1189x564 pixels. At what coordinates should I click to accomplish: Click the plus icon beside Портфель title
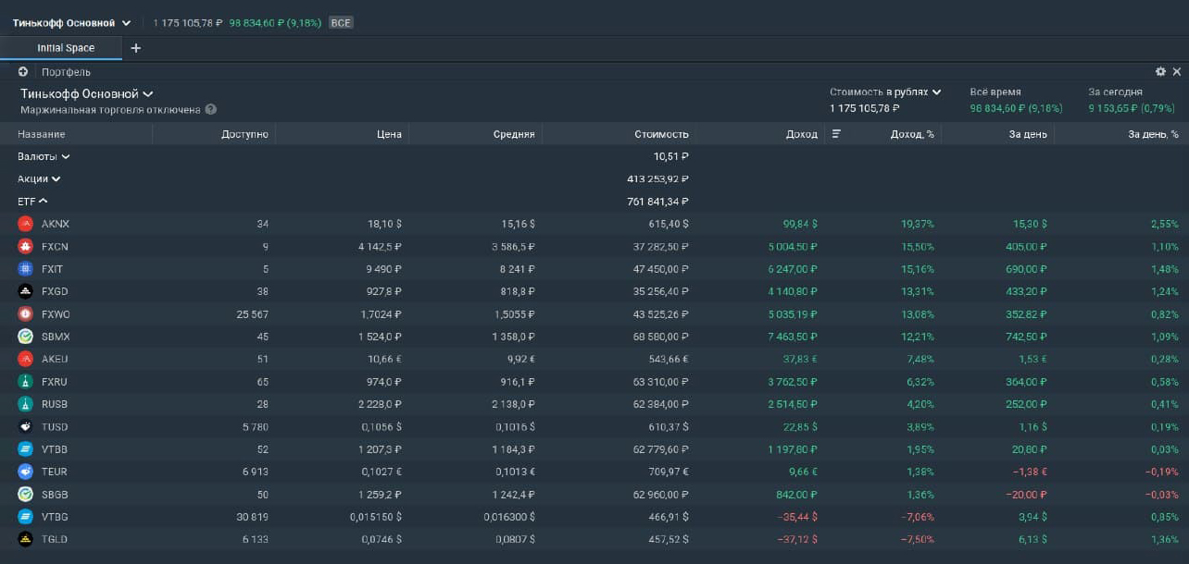click(23, 72)
